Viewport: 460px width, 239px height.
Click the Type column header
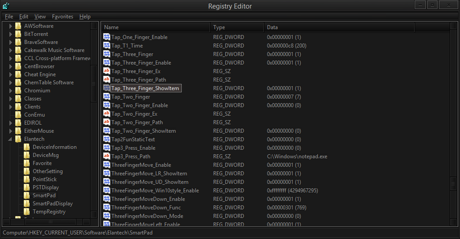(237, 27)
